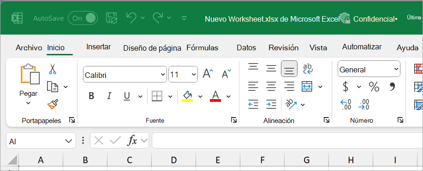The image size is (423, 171).
Task: Open font color palette dropdown arrow
Action: pyautogui.click(x=228, y=96)
